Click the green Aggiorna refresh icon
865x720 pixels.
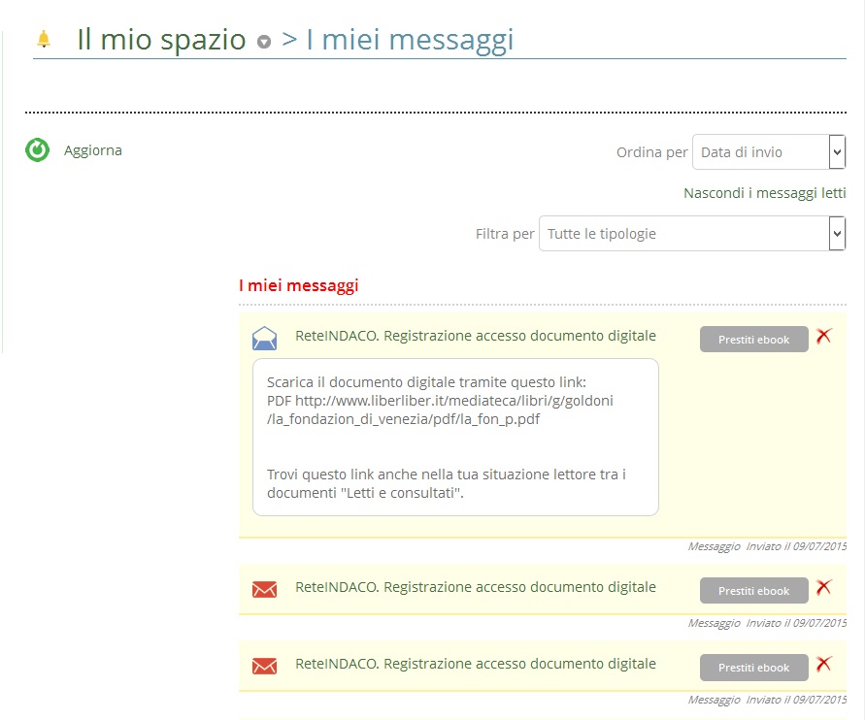pyautogui.click(x=37, y=150)
